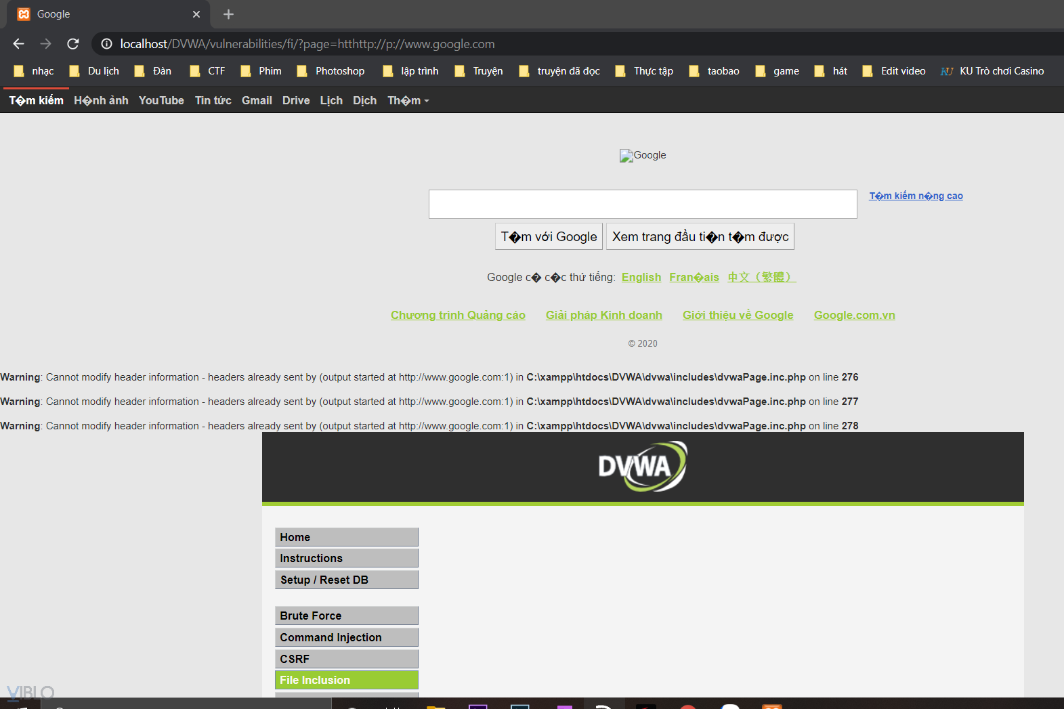Screen dimensions: 1064x709
Task: Open the Thực tập bookmark folder
Action: coord(644,71)
